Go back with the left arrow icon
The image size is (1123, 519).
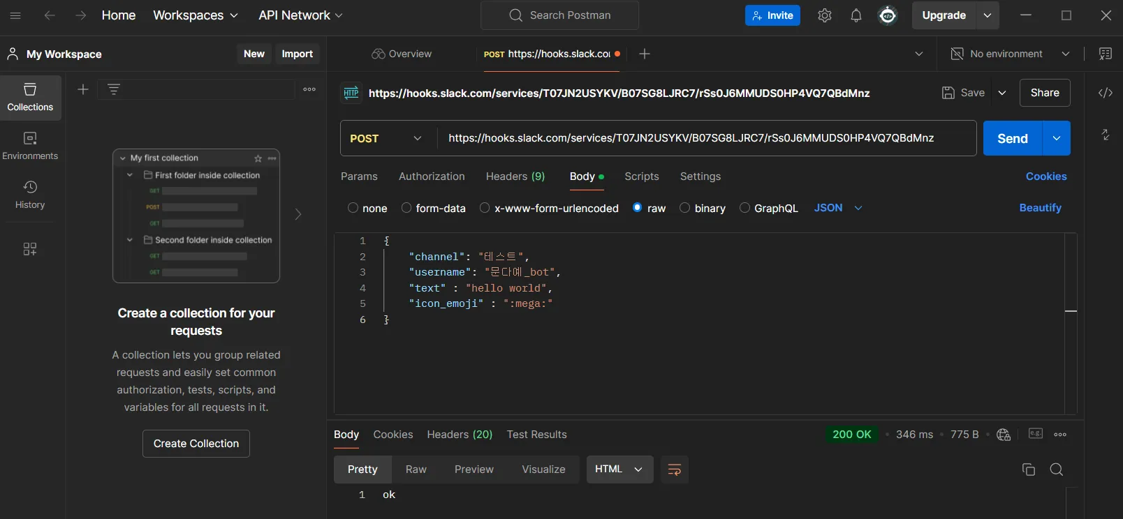pos(50,15)
